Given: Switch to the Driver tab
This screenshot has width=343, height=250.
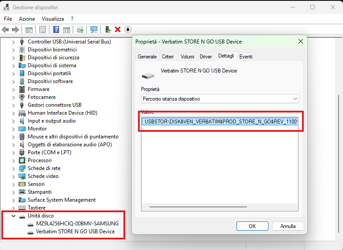Looking at the screenshot, I should click(206, 57).
